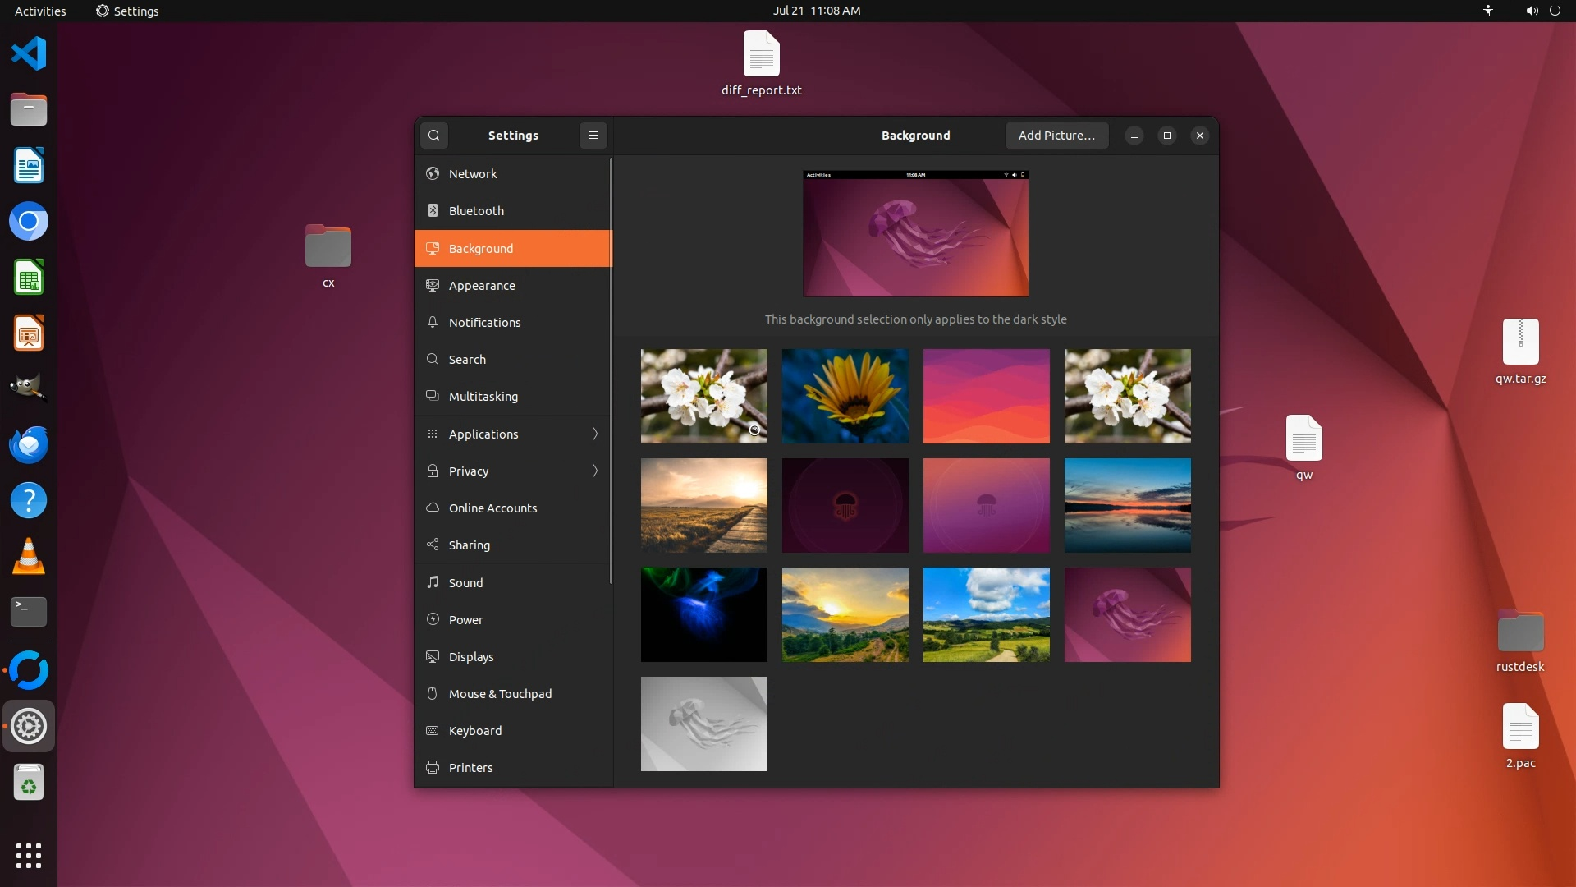Expand the Privacy submenu chevron

pyautogui.click(x=595, y=471)
